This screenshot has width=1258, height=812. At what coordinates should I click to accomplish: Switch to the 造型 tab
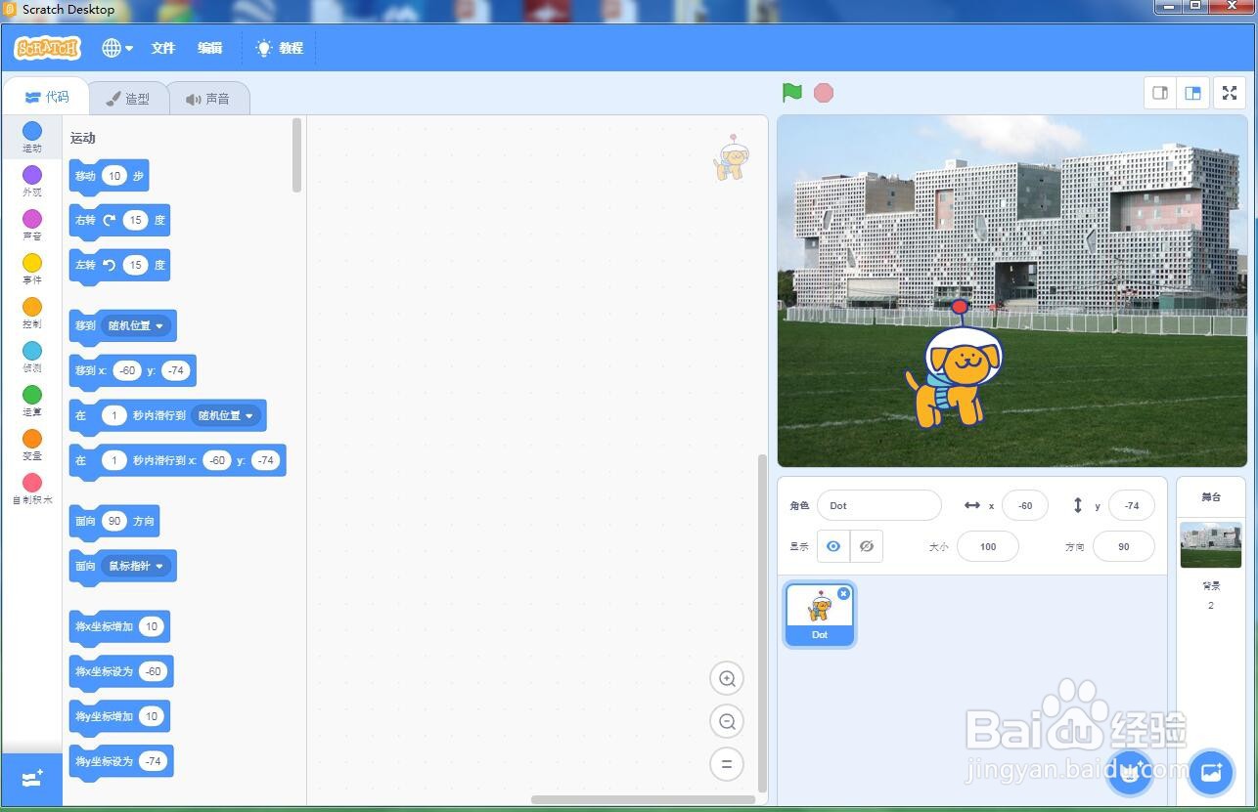tap(128, 99)
